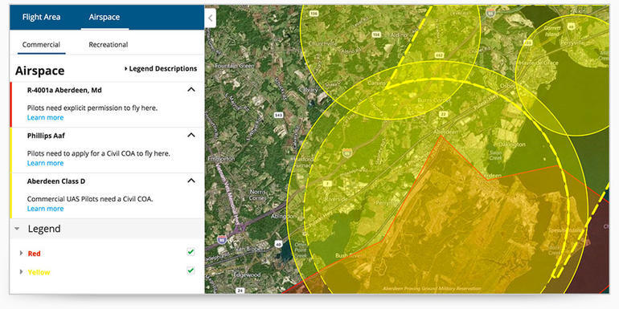Open Learn more under R-4001a Aberdeen
Viewport: 619px width, 309px height.
tap(45, 117)
